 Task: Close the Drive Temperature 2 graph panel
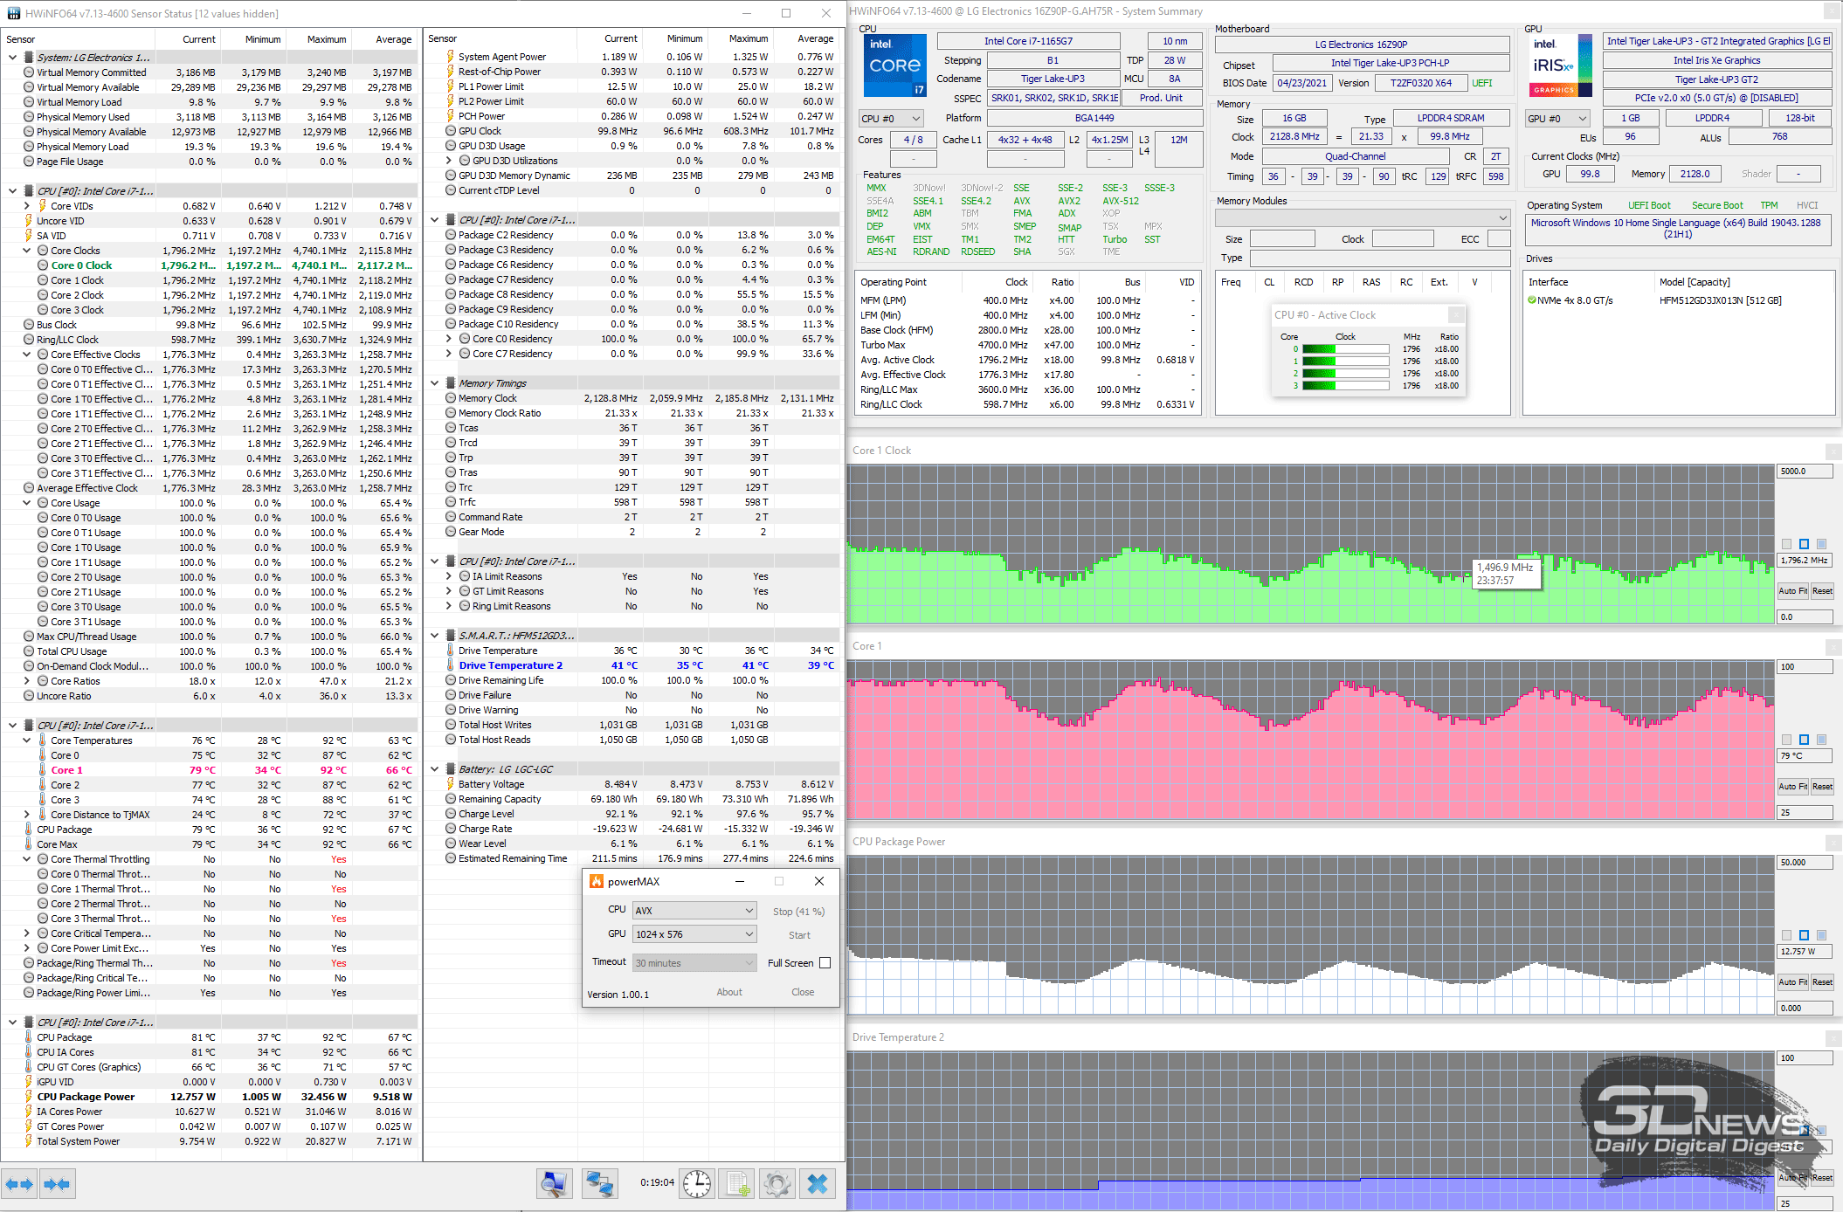click(1833, 1037)
